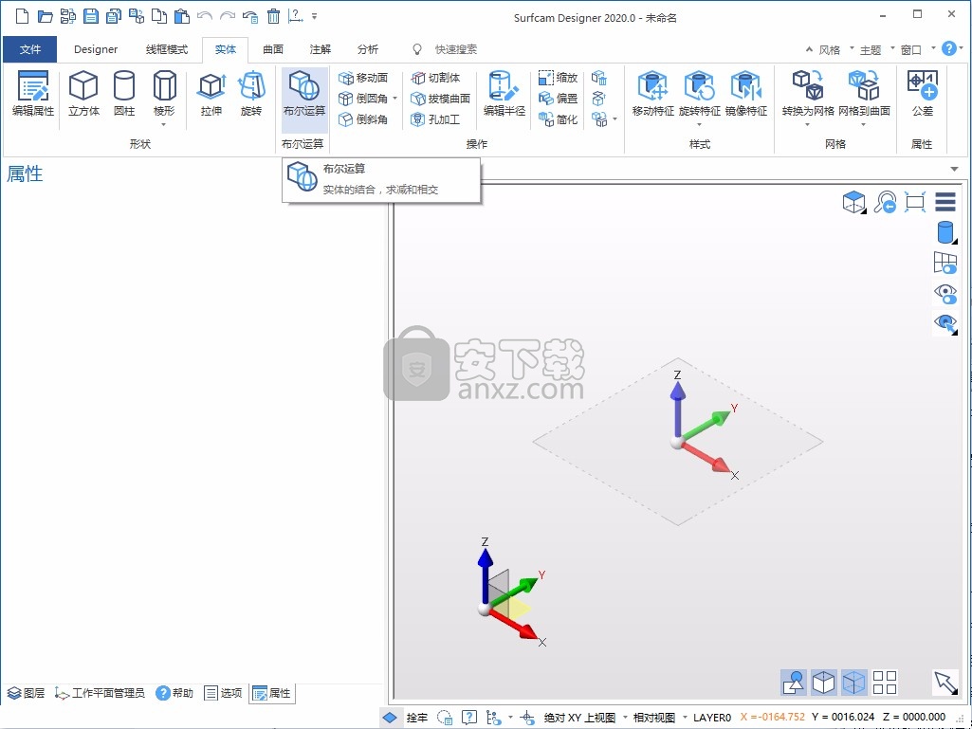This screenshot has height=729, width=972.
Task: Open the 绝对 XY 上视图 workplane dropdown
Action: 624,718
